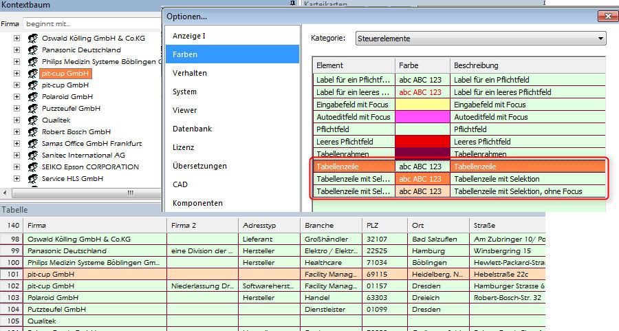Viewport: 619px width, 331px height.
Task: Click company icon next to Polaroid GmbH
Action: [33, 97]
